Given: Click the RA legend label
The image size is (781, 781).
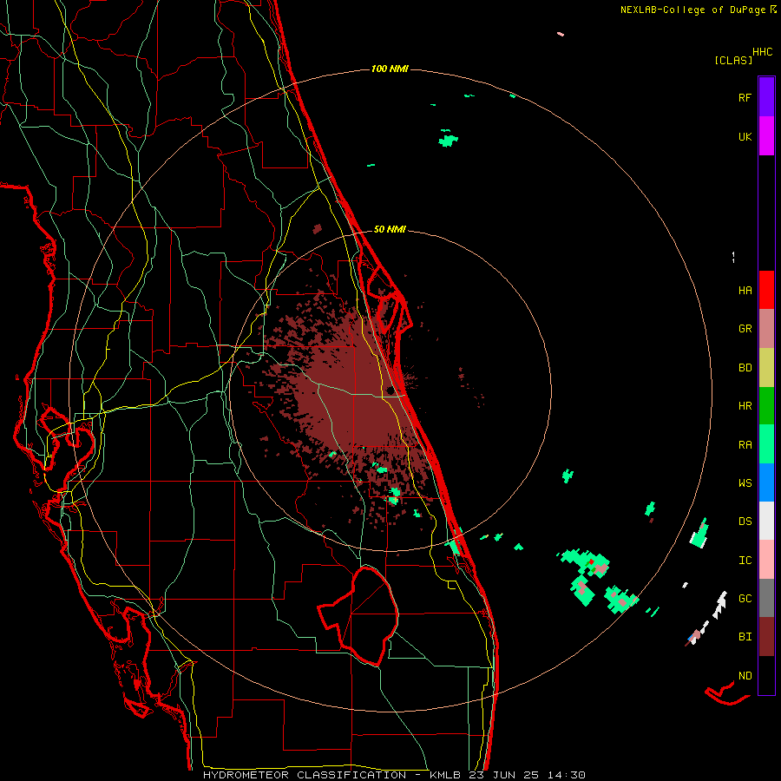Looking at the screenshot, I should tap(745, 445).
